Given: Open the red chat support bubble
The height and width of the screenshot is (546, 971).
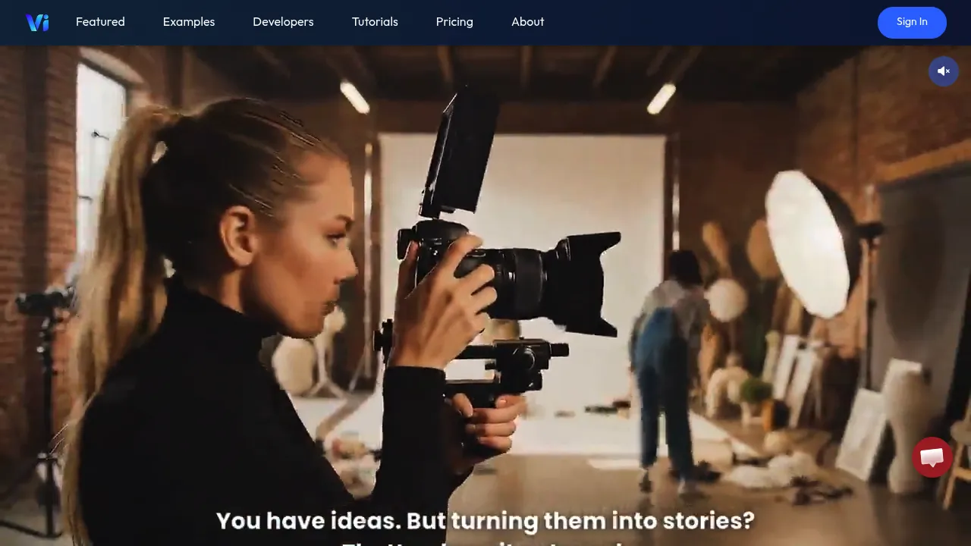Looking at the screenshot, I should click(x=932, y=457).
